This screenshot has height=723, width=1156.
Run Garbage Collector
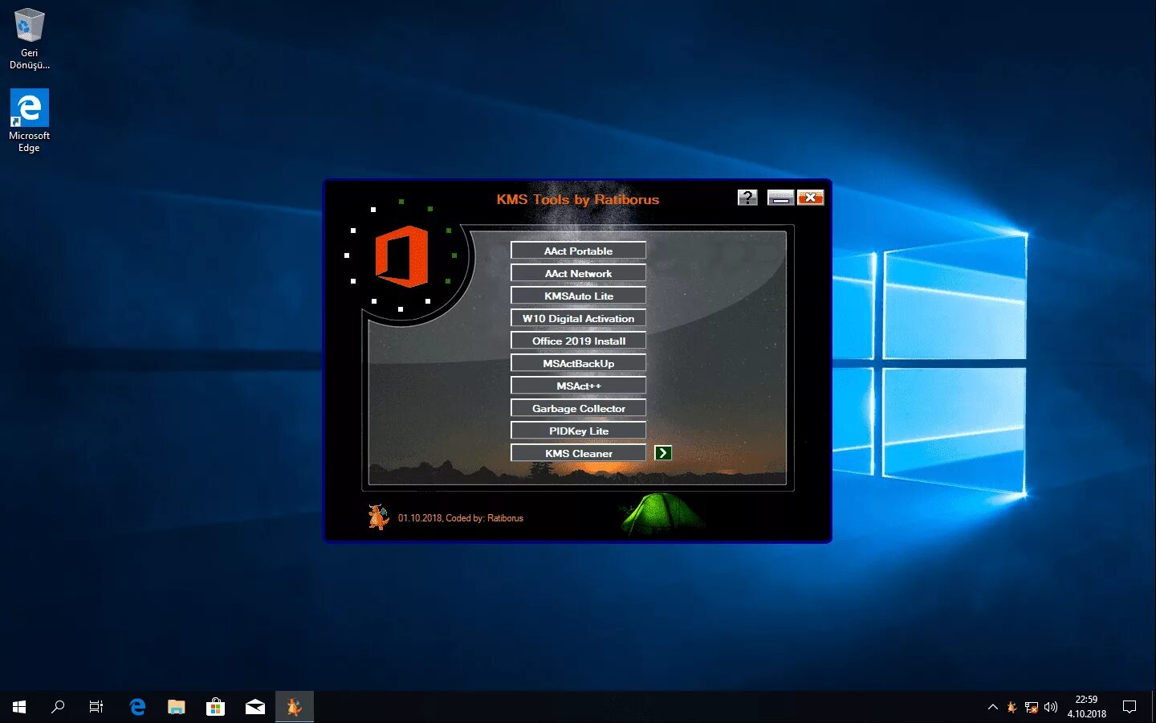coord(578,408)
